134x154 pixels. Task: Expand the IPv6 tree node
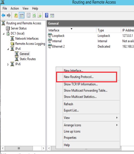coord(8,64)
